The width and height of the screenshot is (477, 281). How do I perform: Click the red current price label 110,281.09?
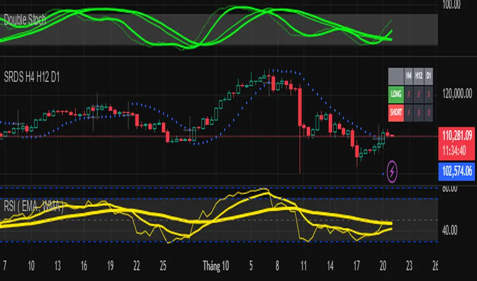(457, 136)
